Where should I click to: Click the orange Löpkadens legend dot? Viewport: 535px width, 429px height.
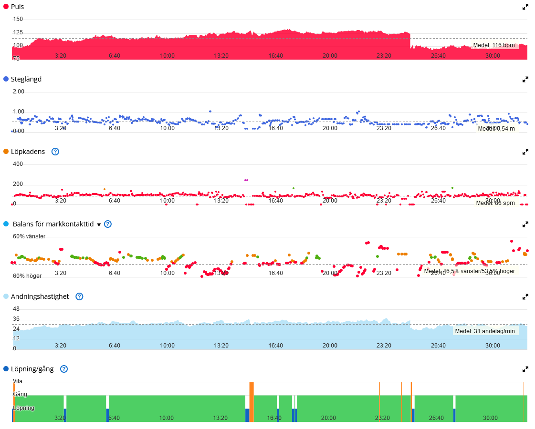pyautogui.click(x=6, y=152)
